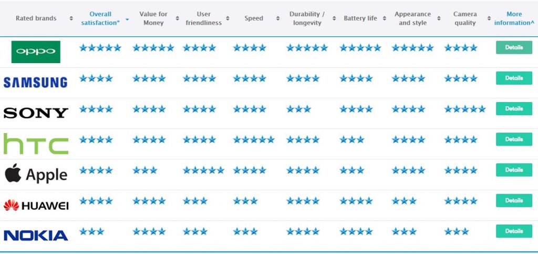Screen dimensions: 538x254
Task: Click the Nokia brand logo
Action: coord(36,235)
